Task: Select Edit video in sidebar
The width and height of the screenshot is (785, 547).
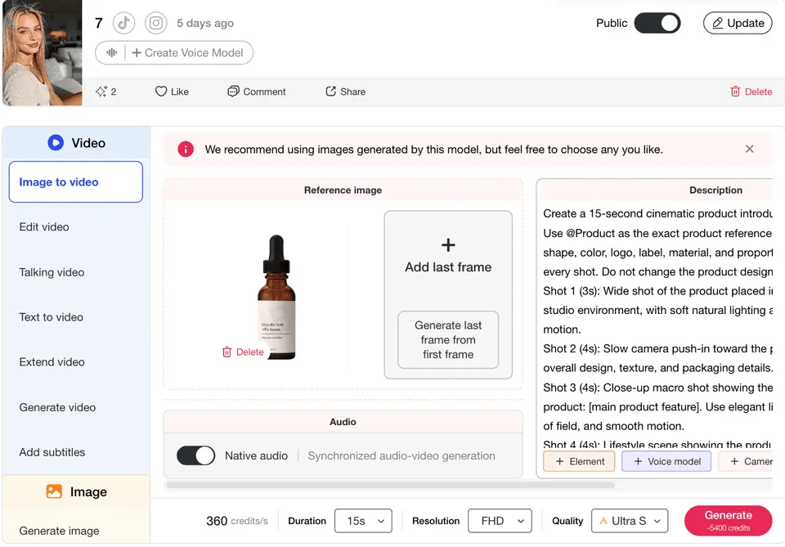Action: [x=44, y=226]
